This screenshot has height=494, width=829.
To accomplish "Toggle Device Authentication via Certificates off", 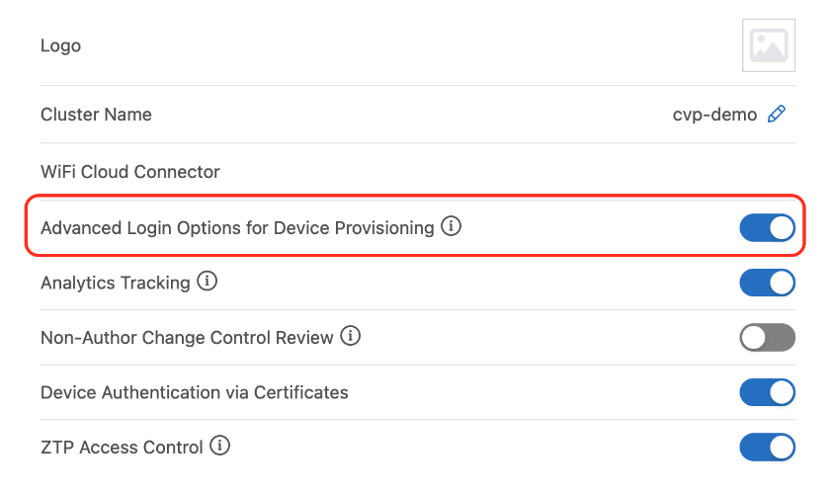I will coord(767,392).
